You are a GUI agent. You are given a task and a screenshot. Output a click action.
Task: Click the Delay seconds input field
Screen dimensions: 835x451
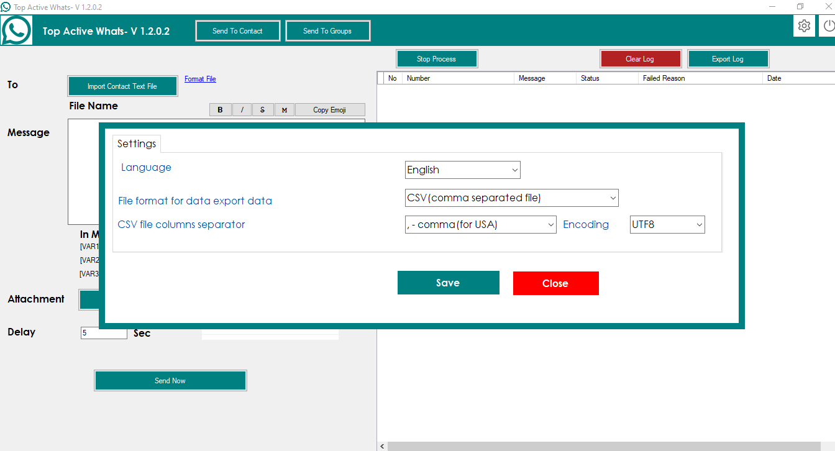coord(104,333)
